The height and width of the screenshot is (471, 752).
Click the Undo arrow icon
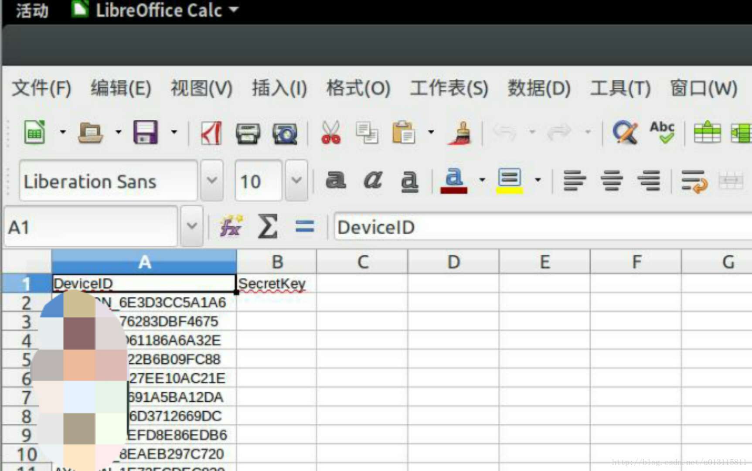click(505, 132)
